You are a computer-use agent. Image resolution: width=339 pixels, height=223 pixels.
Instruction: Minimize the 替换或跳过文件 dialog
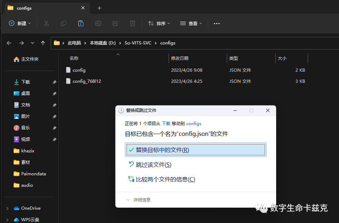[235, 110]
